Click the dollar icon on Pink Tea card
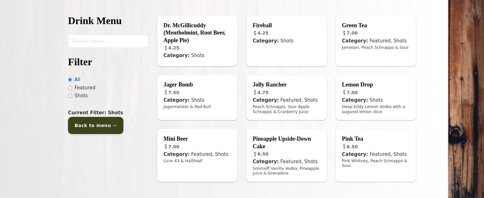This screenshot has width=484, height=198. pos(344,147)
